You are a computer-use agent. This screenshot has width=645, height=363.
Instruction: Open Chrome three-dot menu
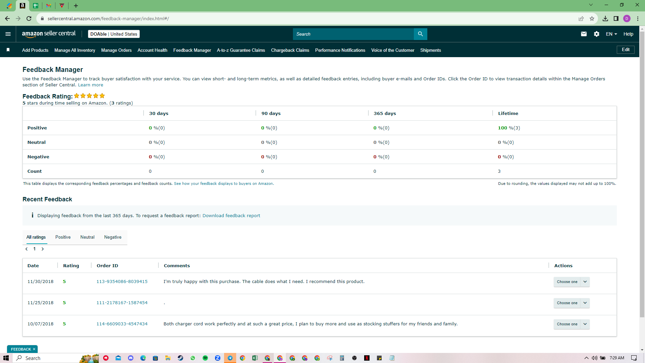coord(638,18)
